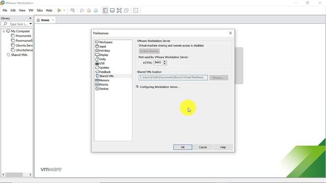The height and width of the screenshot is (183, 326).
Task: Select the Ubuntu Serv virtual machine
Action: click(24, 45)
